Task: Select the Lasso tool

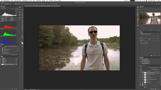Action: (22, 11)
